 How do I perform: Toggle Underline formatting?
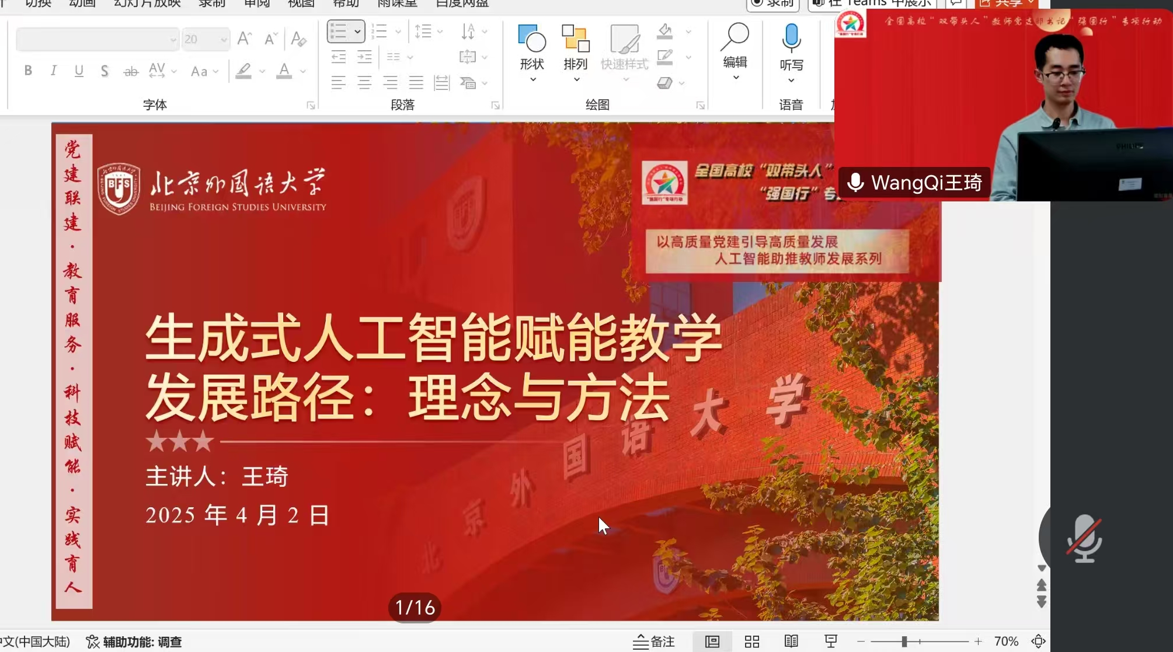click(x=79, y=71)
